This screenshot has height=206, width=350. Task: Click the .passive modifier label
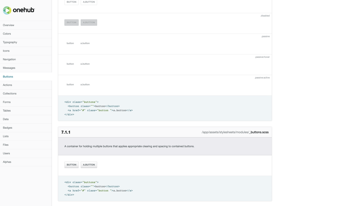[265, 36]
